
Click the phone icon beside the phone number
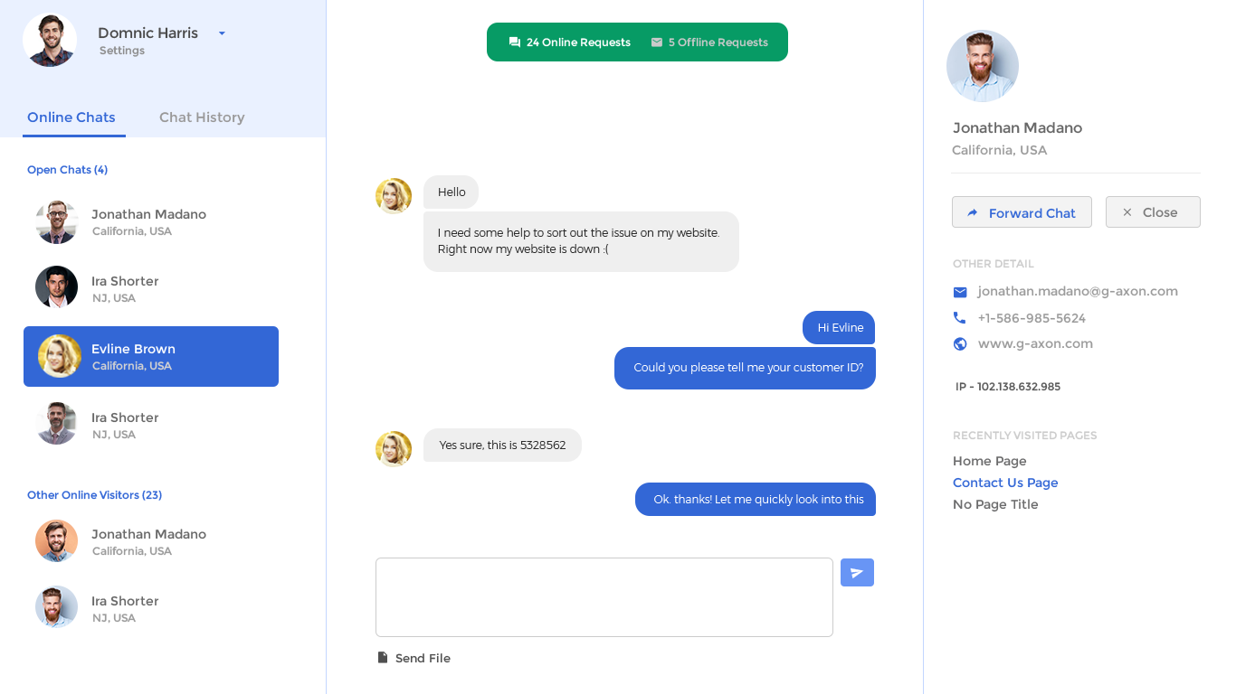[x=959, y=317]
